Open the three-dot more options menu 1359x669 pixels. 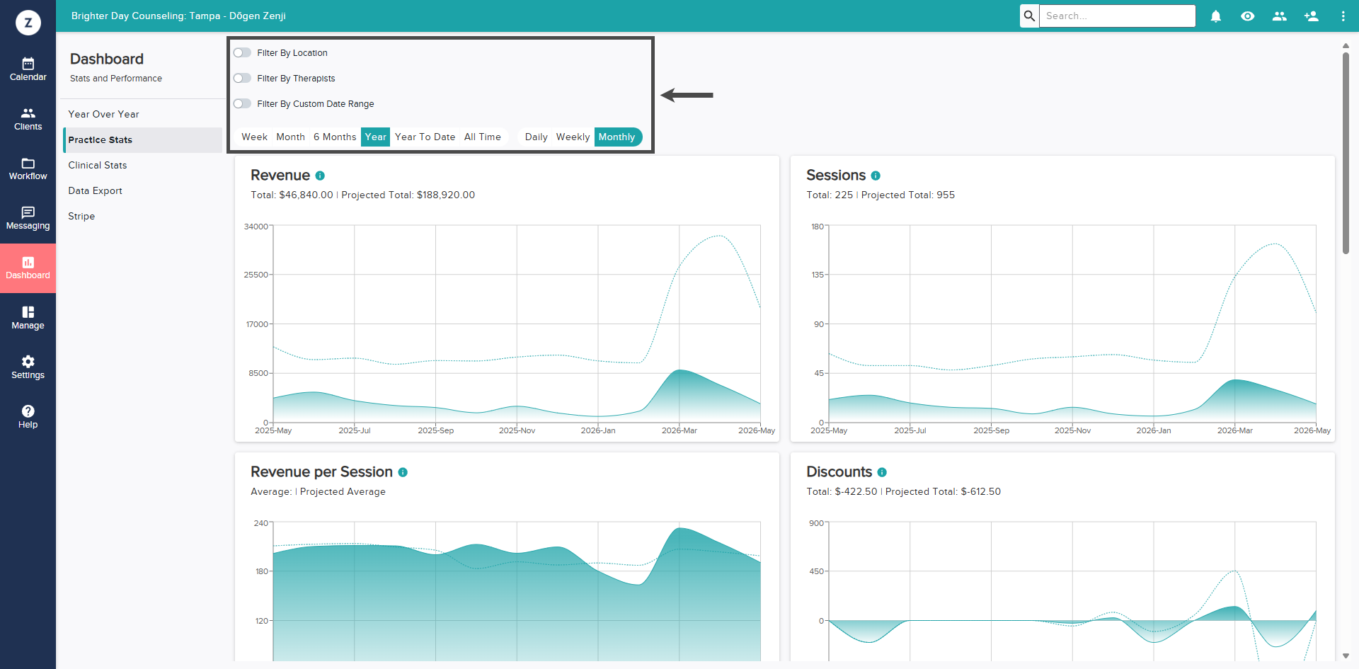1343,16
